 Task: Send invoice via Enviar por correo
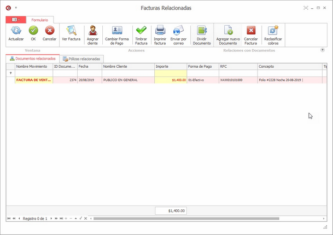click(x=178, y=31)
